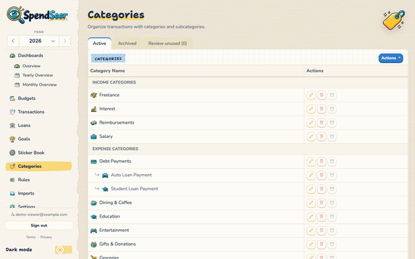Open the Terms link
The width and height of the screenshot is (415, 259).
click(30, 237)
